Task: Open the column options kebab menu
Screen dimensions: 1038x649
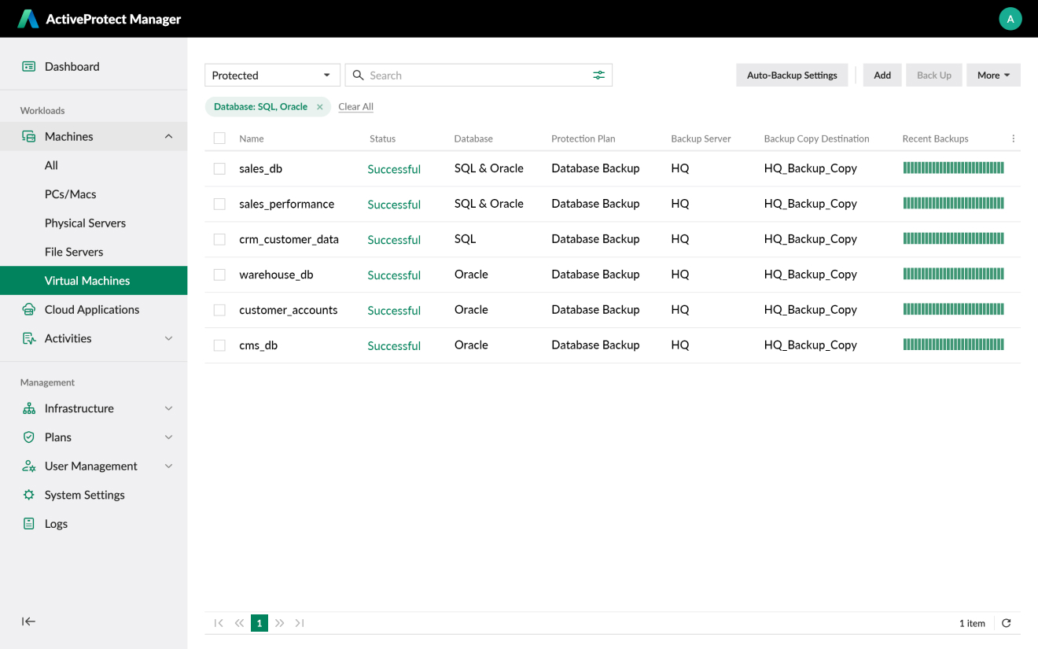Action: coord(1013,138)
